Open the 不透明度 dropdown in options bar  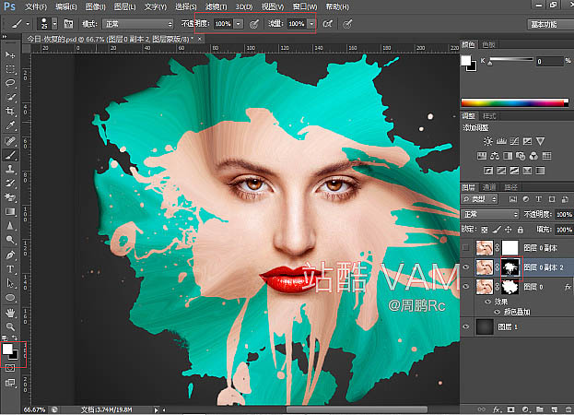(x=239, y=22)
